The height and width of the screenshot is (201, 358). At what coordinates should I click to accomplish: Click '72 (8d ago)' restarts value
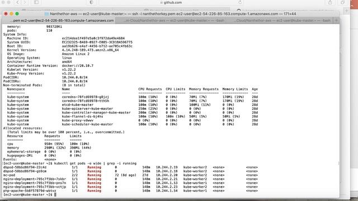(125, 175)
